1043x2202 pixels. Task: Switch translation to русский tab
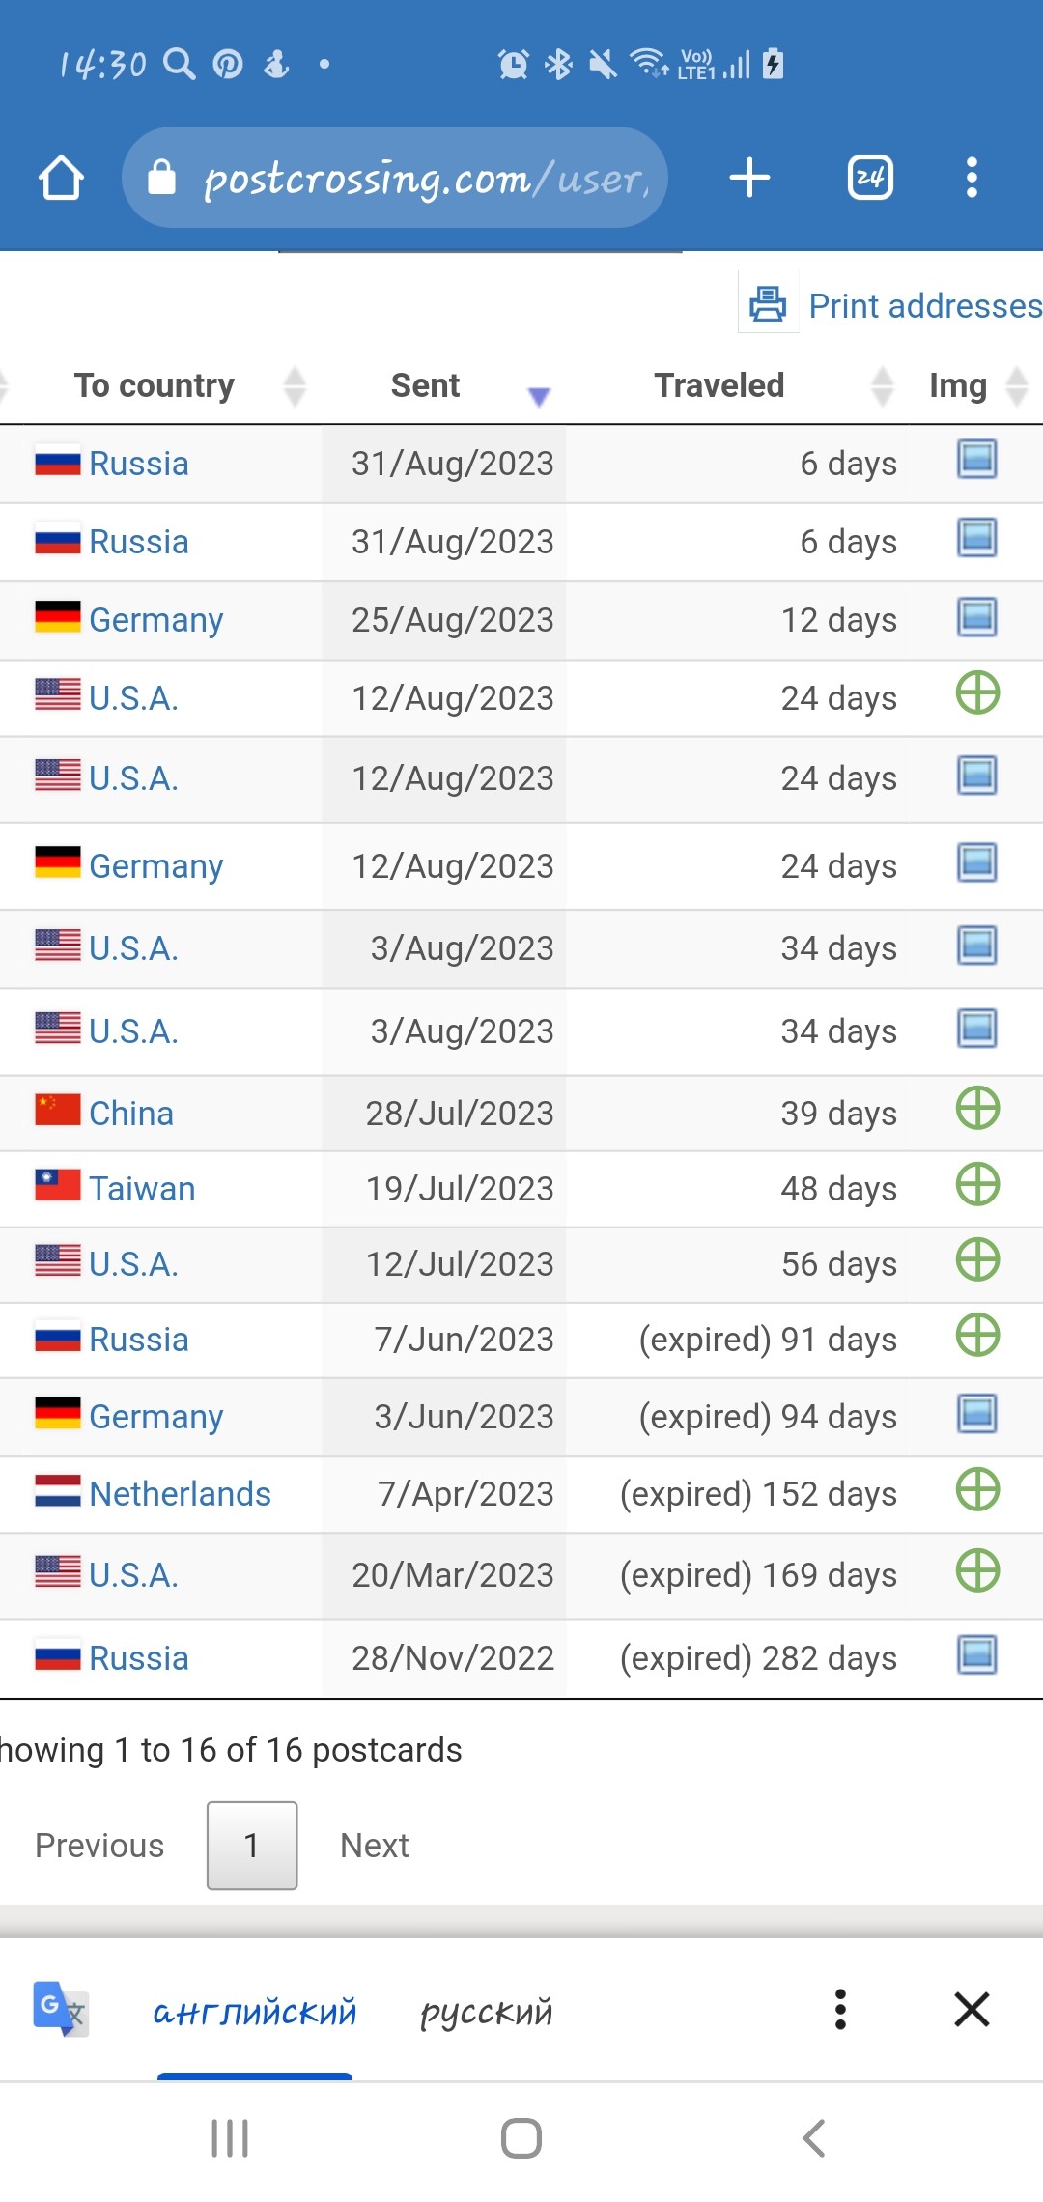tap(486, 2012)
